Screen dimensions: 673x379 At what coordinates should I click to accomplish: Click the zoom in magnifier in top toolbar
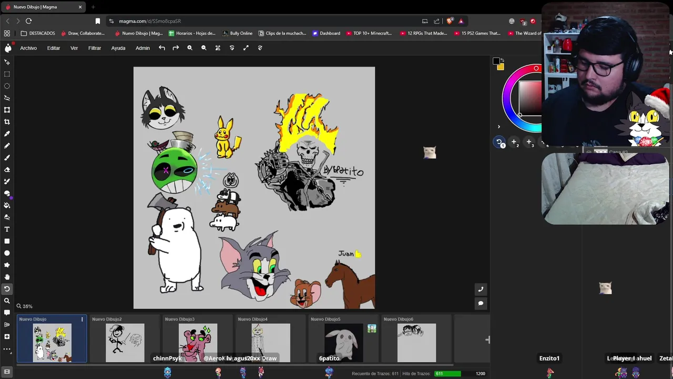[190, 48]
